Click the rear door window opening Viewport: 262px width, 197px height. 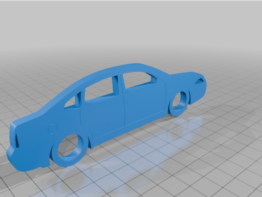click(x=99, y=90)
